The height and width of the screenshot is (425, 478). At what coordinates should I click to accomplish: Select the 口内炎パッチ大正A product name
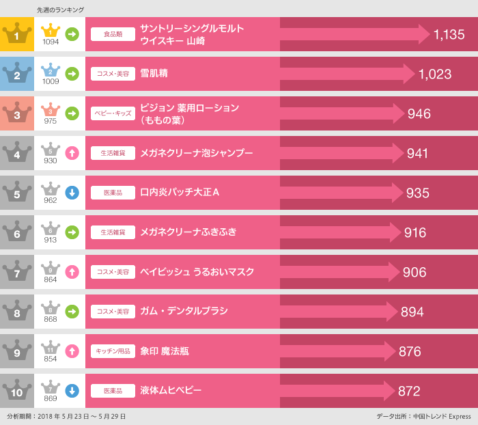(180, 193)
